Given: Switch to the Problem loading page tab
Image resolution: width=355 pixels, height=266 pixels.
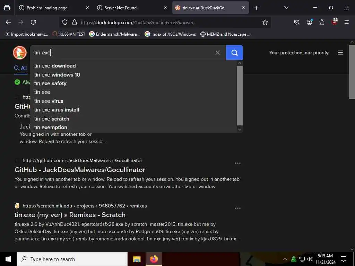Looking at the screenshot, I should (x=47, y=8).
